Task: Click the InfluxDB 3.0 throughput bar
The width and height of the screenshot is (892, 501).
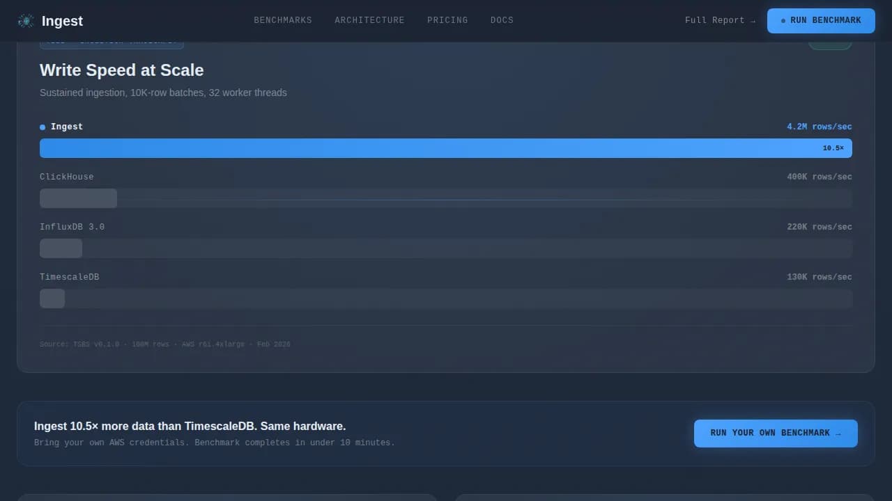Action: [x=61, y=248]
